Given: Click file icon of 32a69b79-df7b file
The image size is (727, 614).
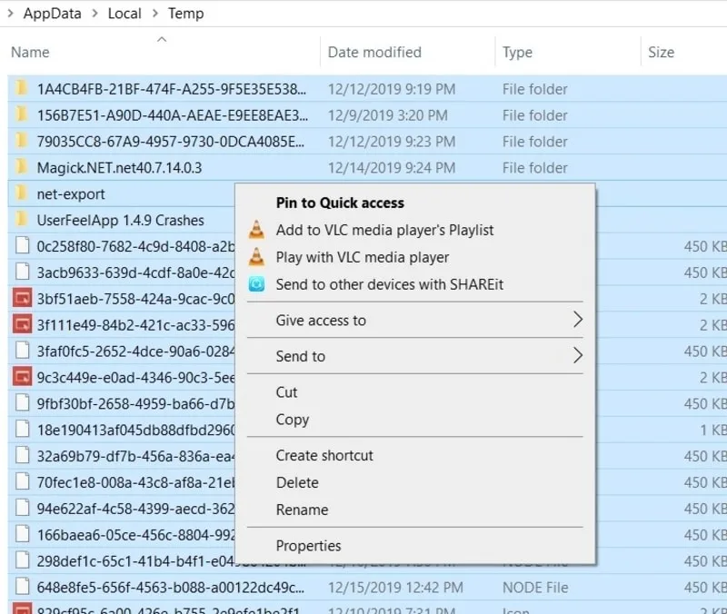Looking at the screenshot, I should [22, 456].
